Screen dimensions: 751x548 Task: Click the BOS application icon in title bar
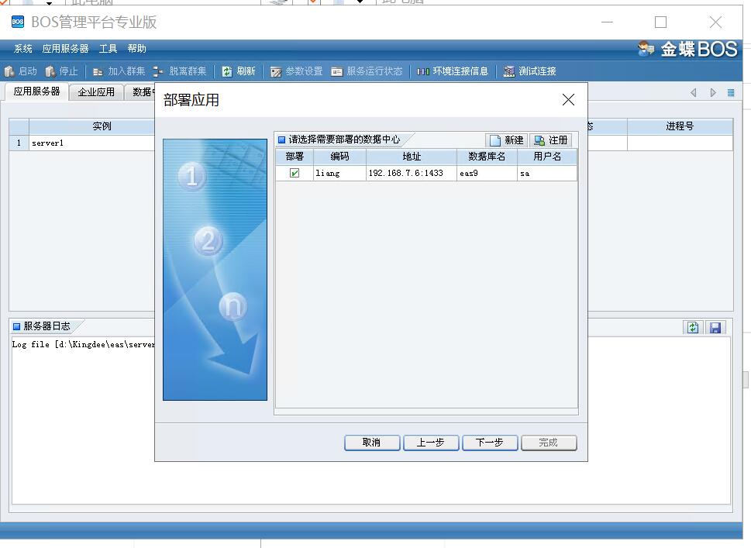tap(18, 22)
